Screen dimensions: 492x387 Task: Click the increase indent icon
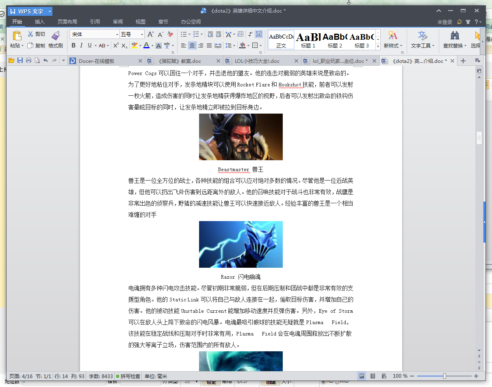tap(219, 34)
